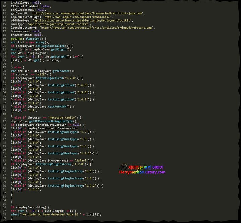Click the installType property on line 9
Viewport: 241px width, 223px height.
click(21, 3)
